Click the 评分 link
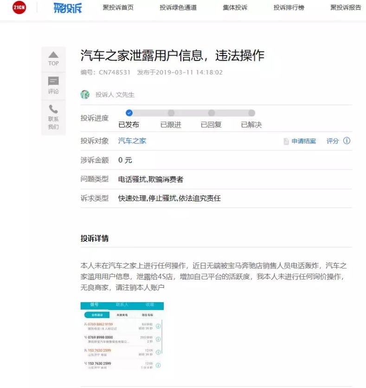The height and width of the screenshot is (388, 366). pos(332,141)
